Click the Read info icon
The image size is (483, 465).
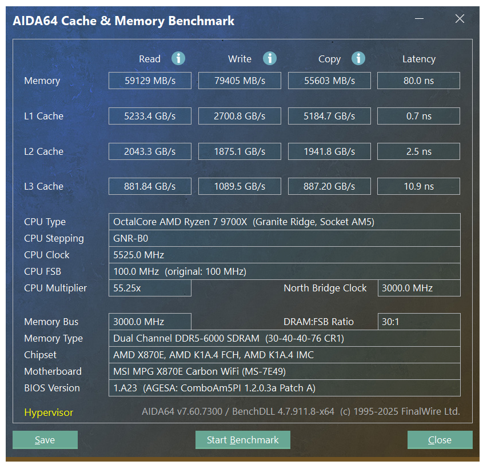(x=178, y=58)
